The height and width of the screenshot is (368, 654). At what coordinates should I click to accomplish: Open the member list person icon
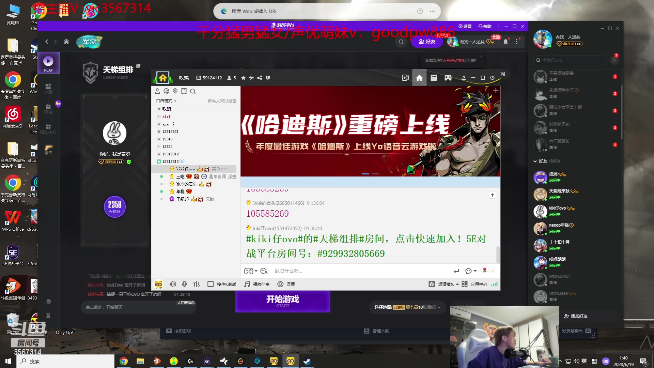pos(157,91)
